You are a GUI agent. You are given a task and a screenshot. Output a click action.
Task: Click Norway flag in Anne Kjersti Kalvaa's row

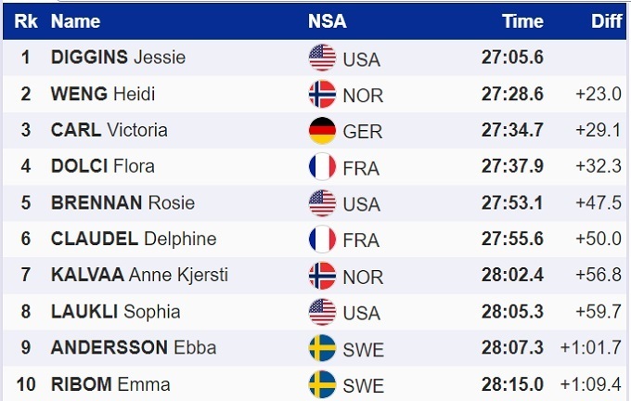(x=322, y=275)
